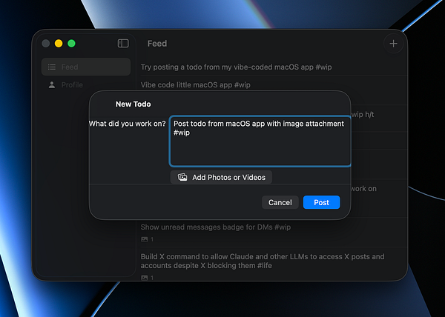The width and height of the screenshot is (445, 317).
Task: Click the Feed list icon in sidebar
Action: point(52,67)
